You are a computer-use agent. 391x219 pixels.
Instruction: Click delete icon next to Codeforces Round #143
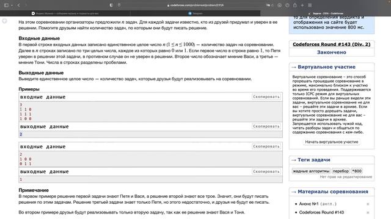368,212
